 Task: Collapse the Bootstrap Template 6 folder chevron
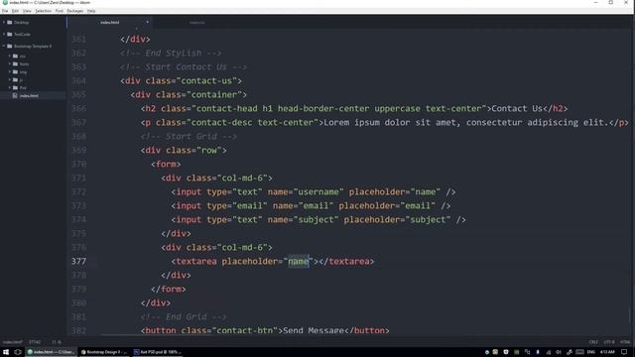[4, 47]
